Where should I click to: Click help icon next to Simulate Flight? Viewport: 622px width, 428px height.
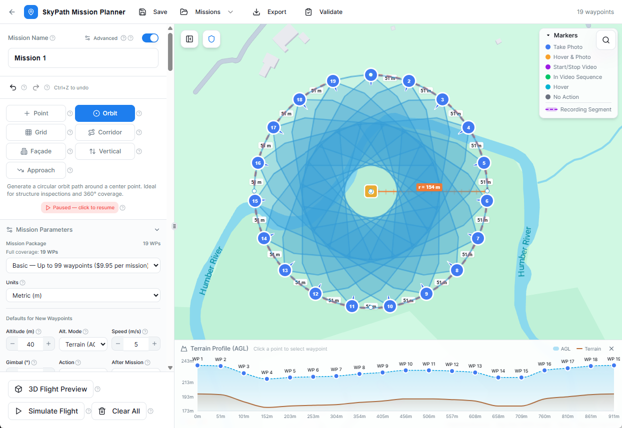tap(88, 411)
